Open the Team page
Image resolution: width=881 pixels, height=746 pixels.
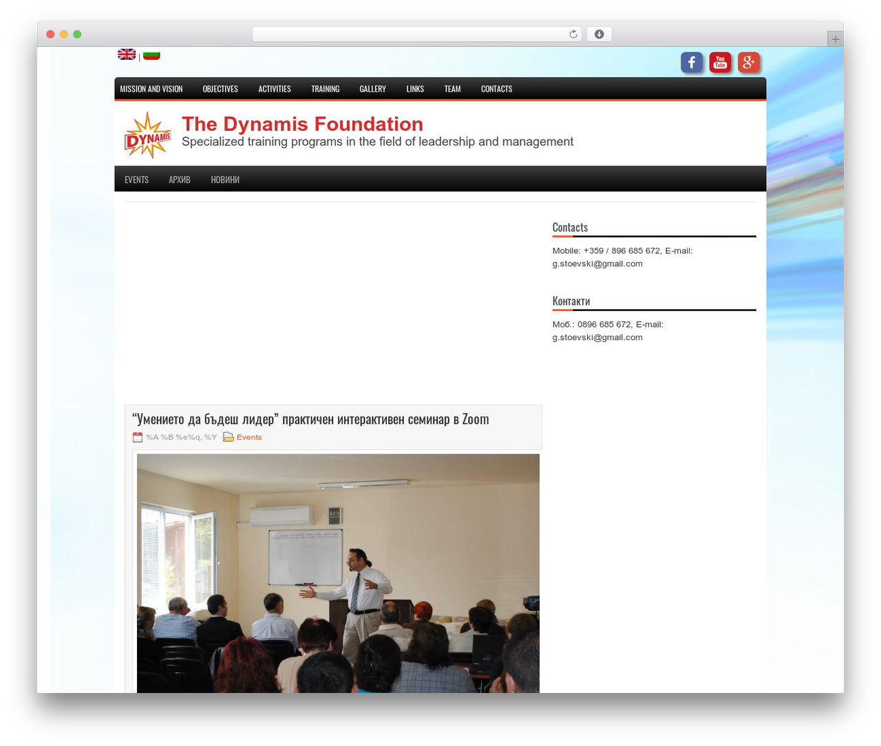[452, 89]
